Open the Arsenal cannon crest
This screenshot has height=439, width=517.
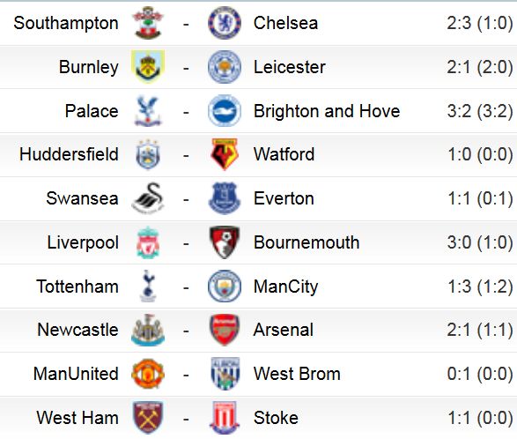(x=225, y=330)
